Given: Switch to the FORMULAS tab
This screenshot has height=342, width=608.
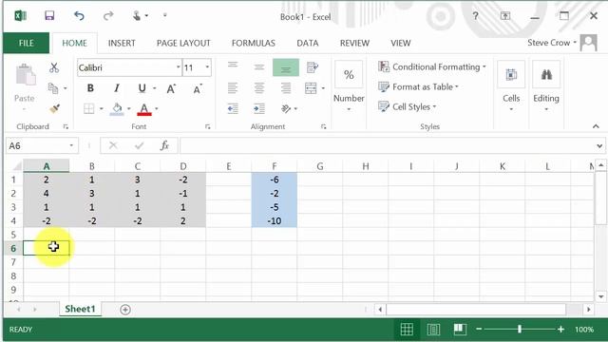Looking at the screenshot, I should tap(254, 43).
